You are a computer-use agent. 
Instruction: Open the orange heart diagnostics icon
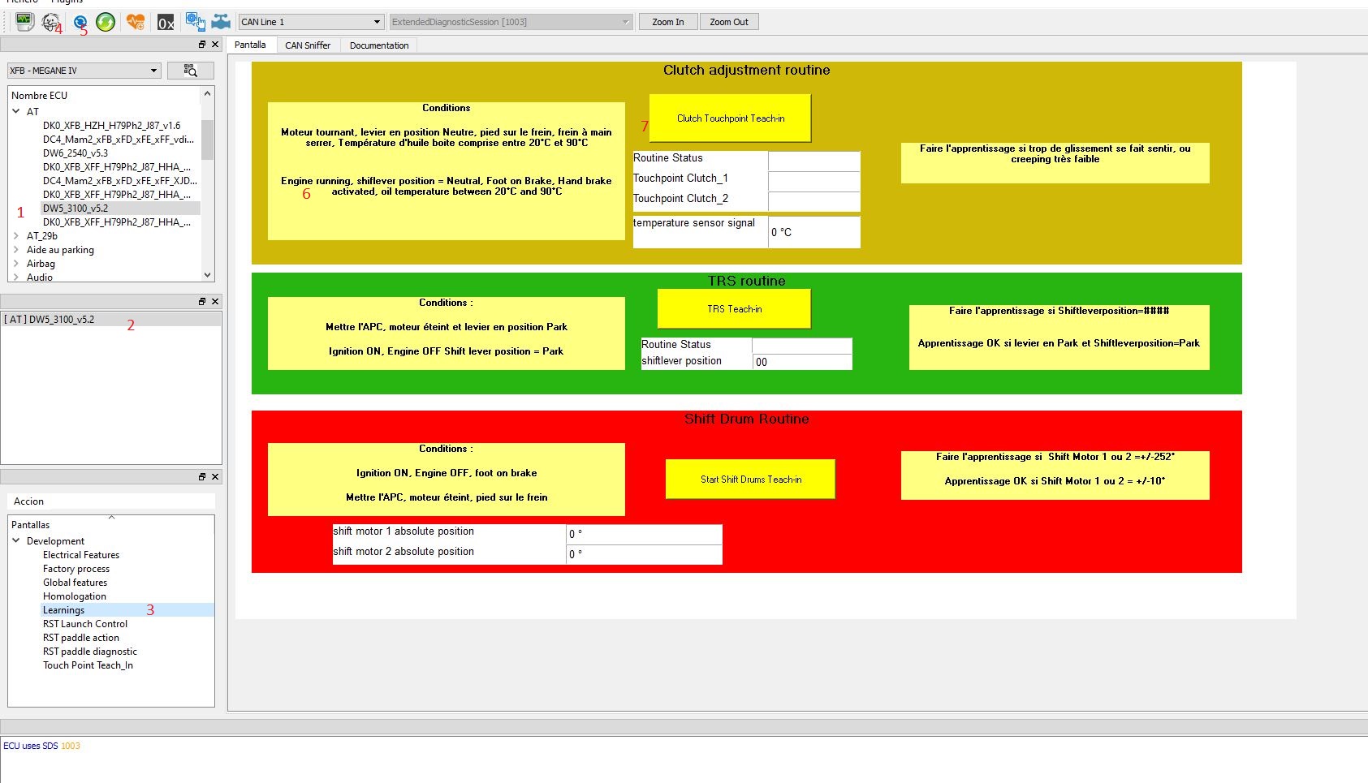coord(136,22)
